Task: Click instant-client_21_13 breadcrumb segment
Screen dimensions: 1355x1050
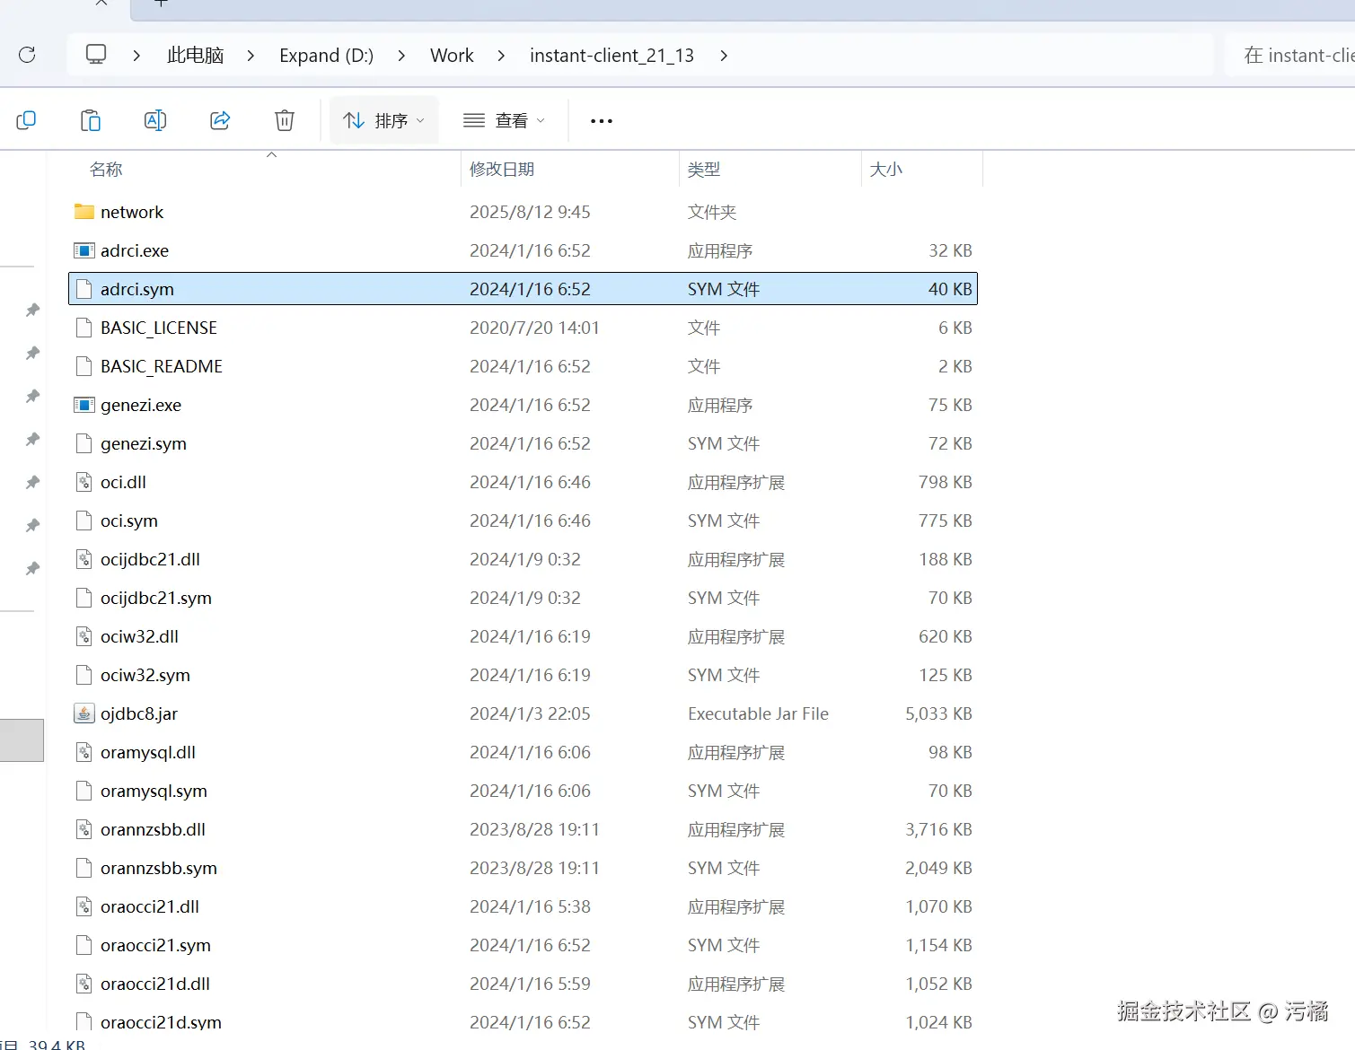Action: coord(612,56)
